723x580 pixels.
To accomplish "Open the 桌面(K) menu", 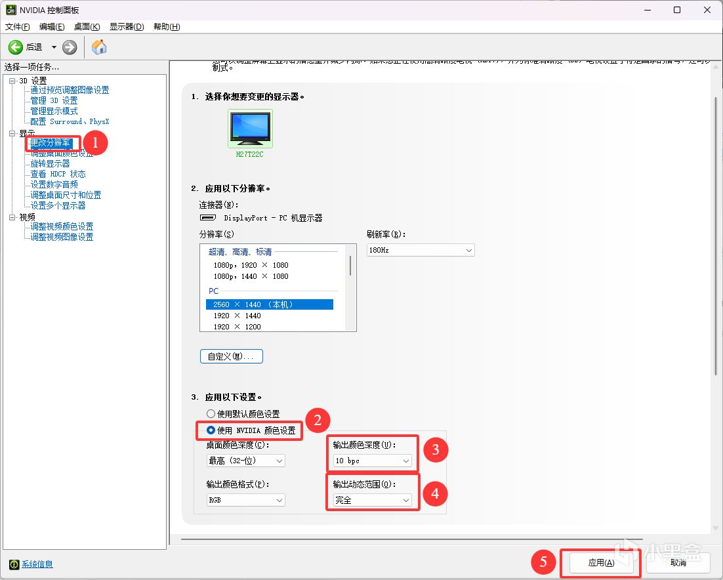I will coord(87,27).
